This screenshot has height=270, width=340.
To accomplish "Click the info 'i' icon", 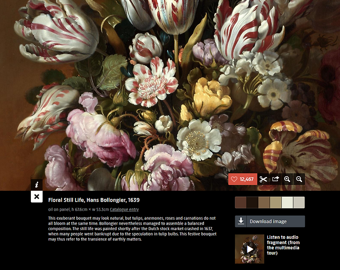I will pos(37,185).
